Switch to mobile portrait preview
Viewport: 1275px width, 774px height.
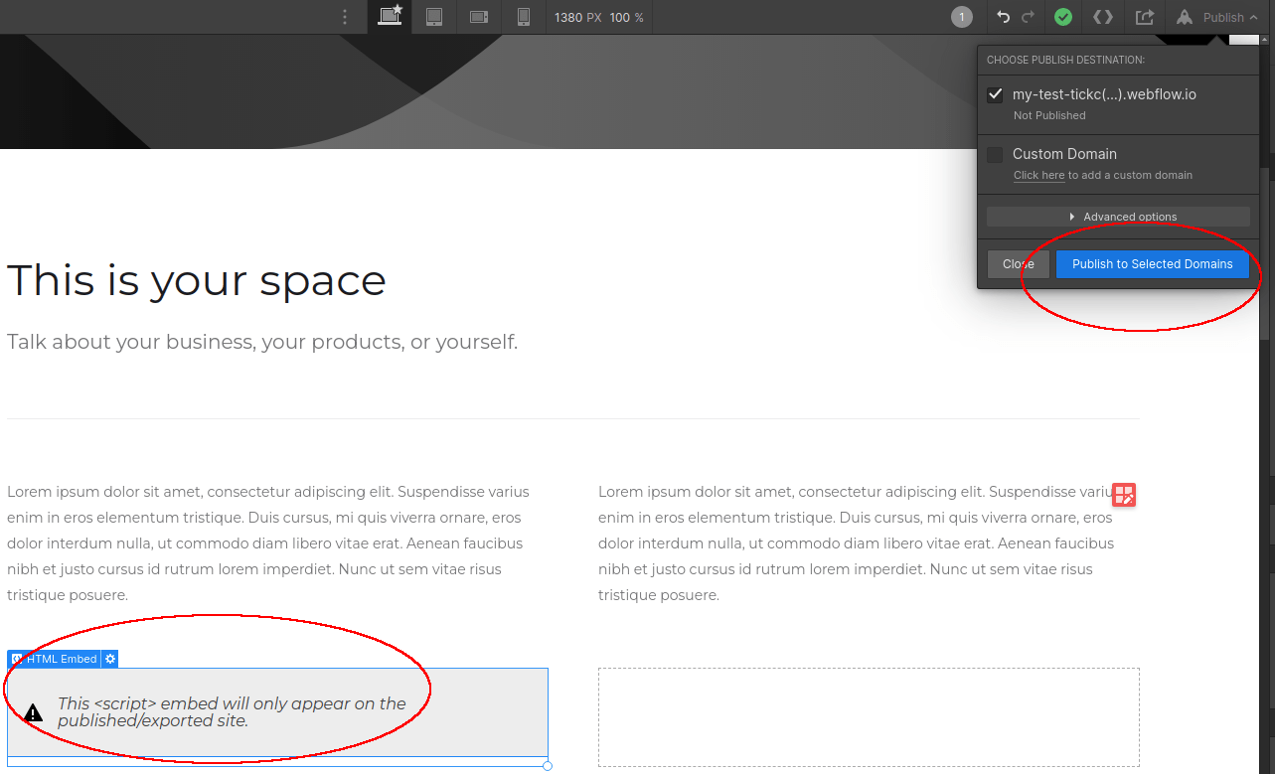click(523, 16)
